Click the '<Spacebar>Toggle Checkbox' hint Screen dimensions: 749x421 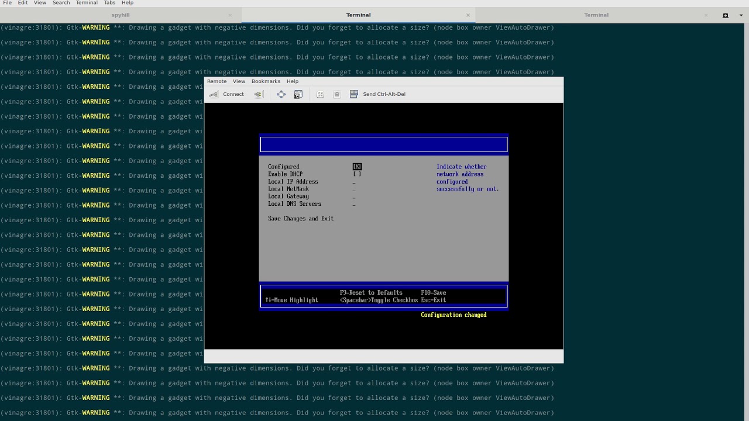click(379, 300)
